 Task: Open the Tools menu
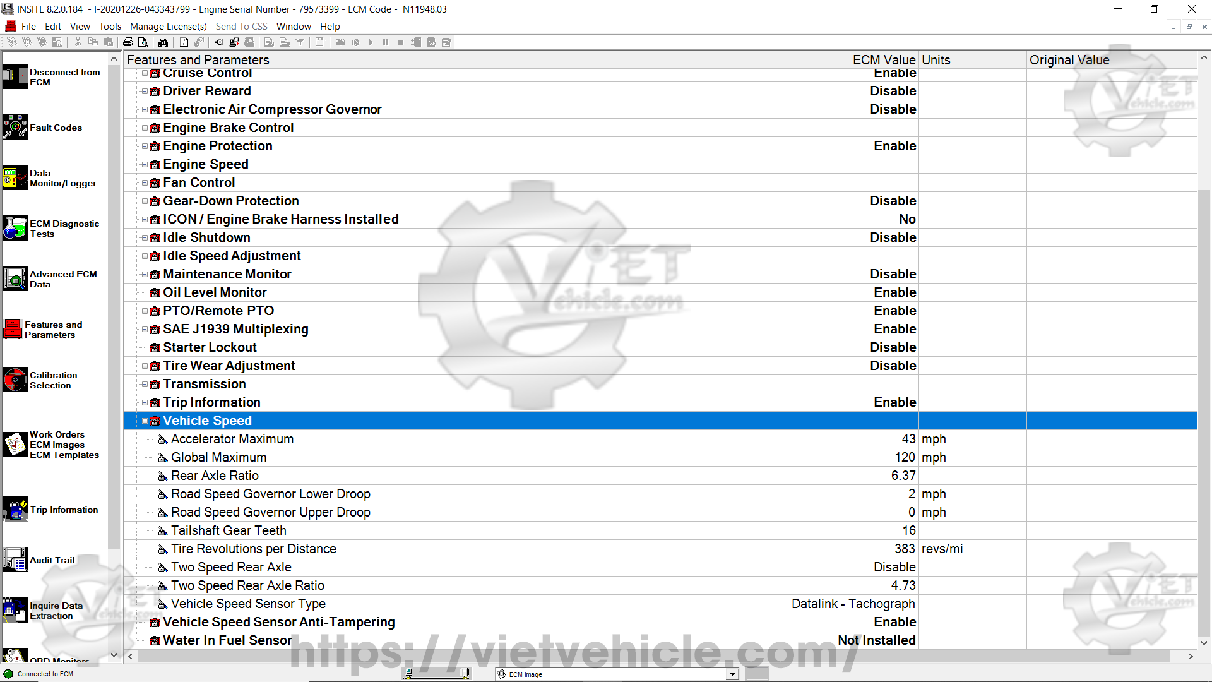pyautogui.click(x=110, y=27)
